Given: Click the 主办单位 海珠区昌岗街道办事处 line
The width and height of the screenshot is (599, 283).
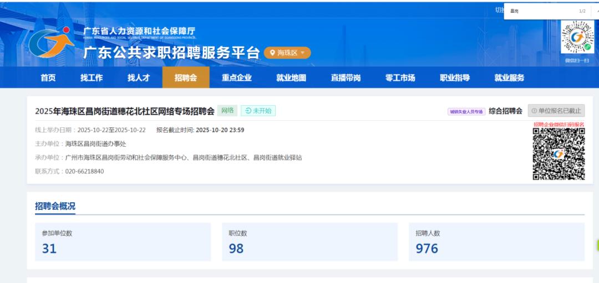Looking at the screenshot, I should (80, 144).
